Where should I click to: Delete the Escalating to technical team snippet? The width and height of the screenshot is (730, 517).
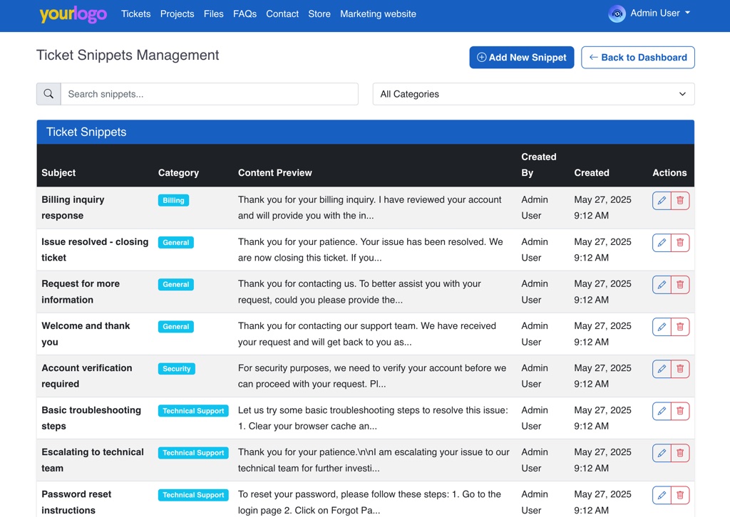pyautogui.click(x=680, y=453)
